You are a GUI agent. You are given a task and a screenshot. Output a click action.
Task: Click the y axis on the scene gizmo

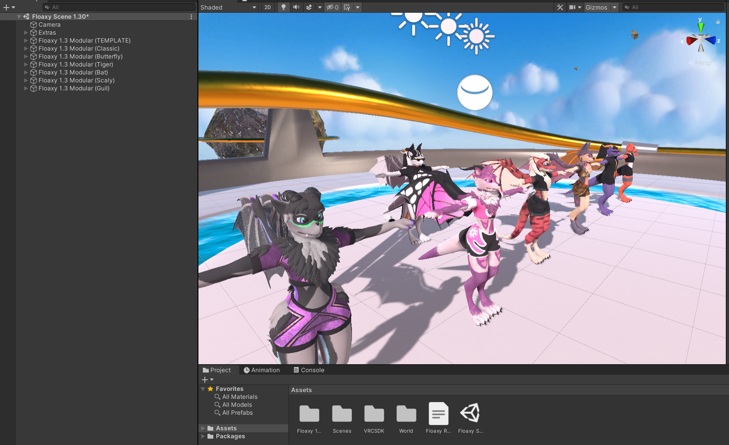[701, 27]
